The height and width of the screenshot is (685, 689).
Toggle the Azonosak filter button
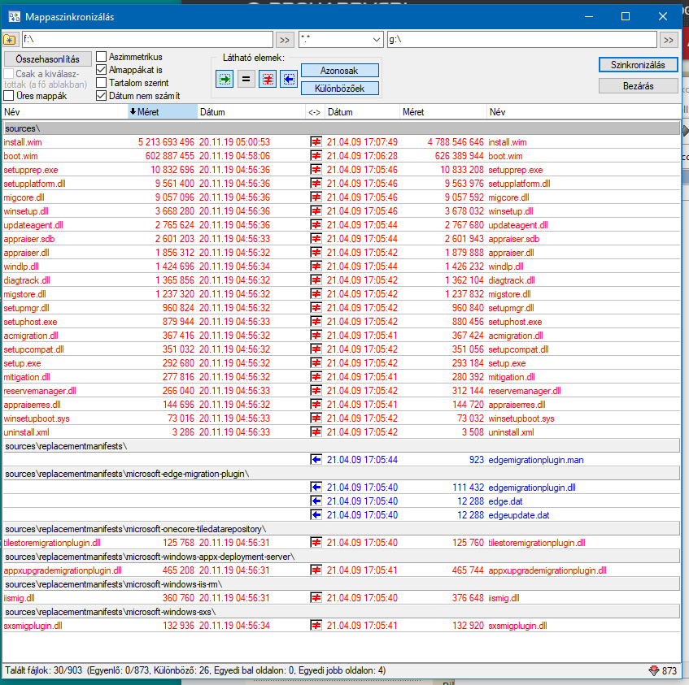coord(340,71)
